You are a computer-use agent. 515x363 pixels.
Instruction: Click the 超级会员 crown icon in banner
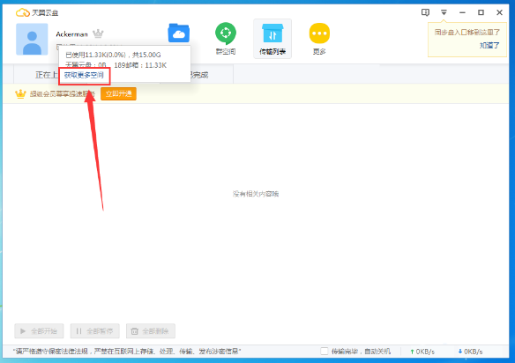(x=20, y=94)
